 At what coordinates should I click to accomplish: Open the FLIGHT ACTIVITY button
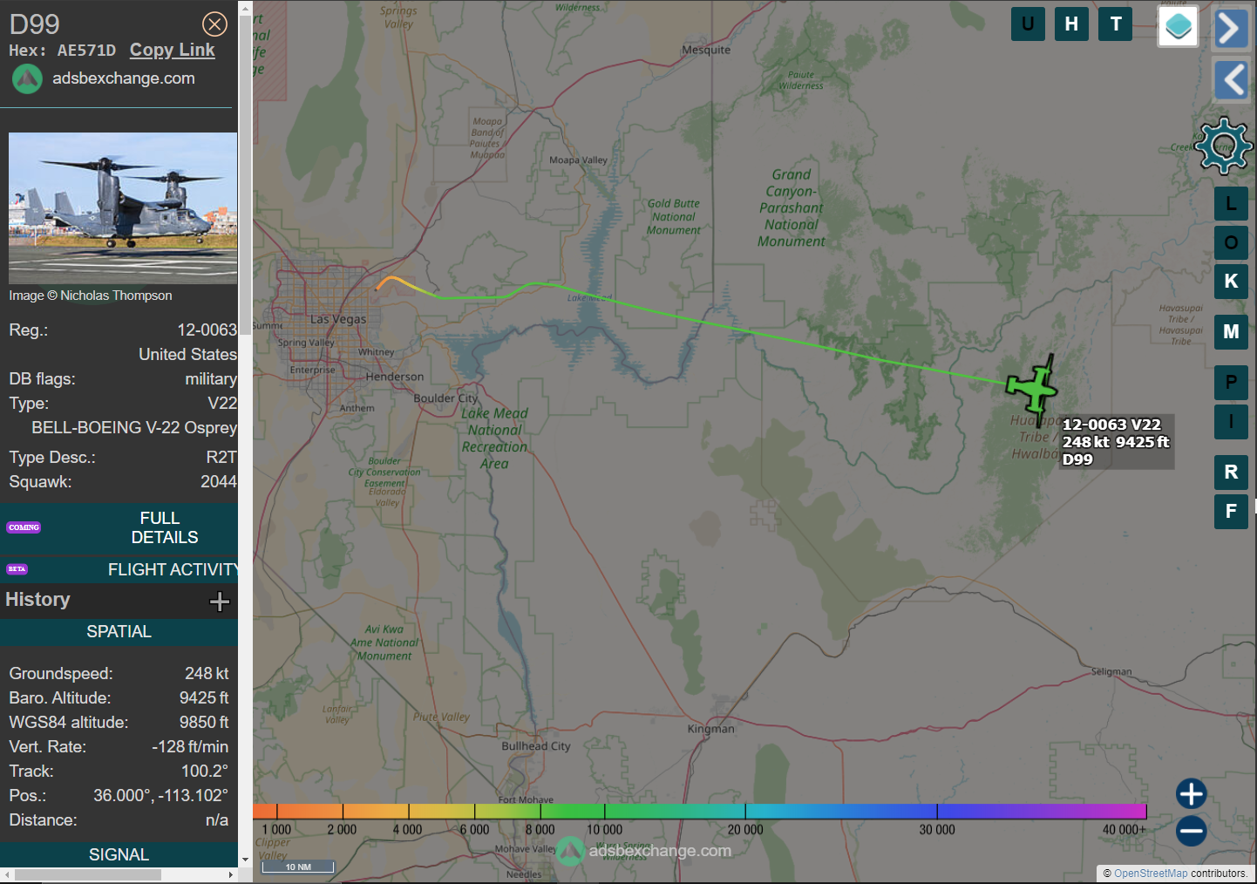119,570
